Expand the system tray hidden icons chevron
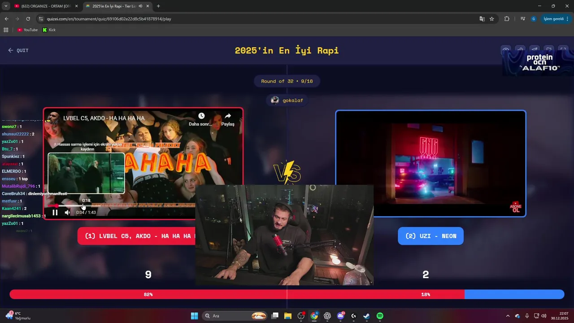The width and height of the screenshot is (574, 323). click(x=508, y=316)
